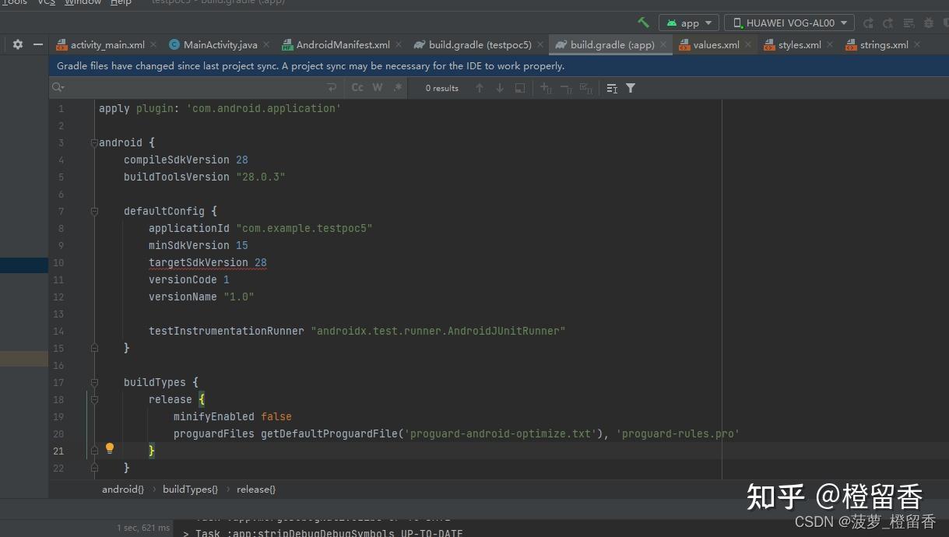Click the Build hammer icon
Screen dimensions: 949x537
(643, 23)
